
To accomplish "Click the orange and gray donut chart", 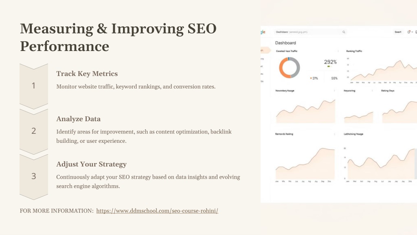I will coord(290,67).
